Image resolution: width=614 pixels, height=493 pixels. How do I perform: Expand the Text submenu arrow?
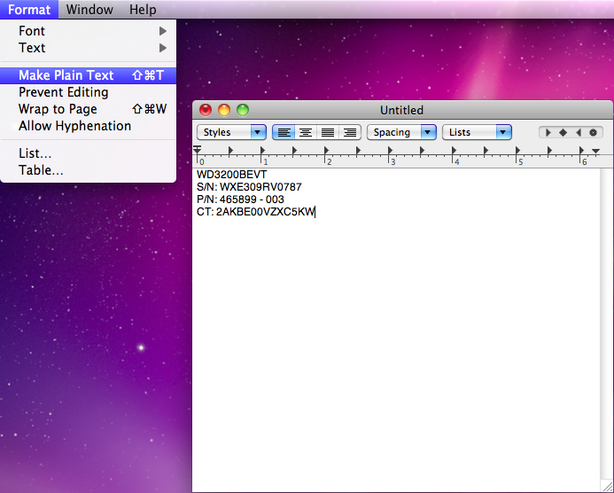[163, 48]
